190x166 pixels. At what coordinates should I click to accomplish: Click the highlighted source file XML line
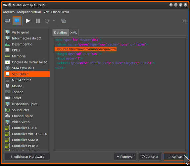tap(85, 49)
